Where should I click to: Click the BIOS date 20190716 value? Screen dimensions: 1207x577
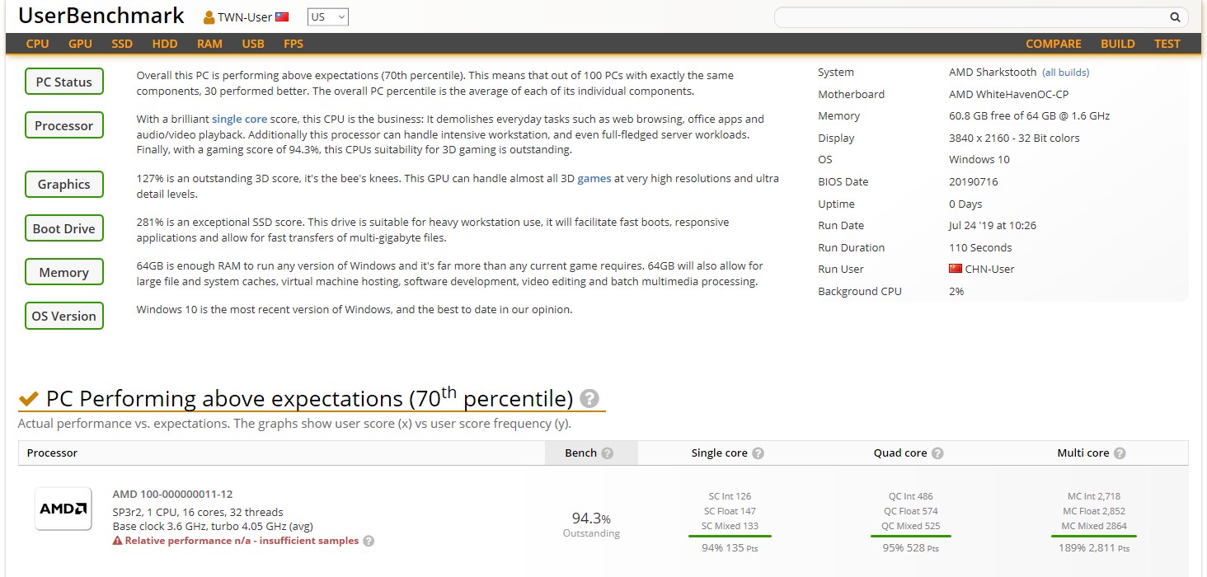pyautogui.click(x=973, y=181)
